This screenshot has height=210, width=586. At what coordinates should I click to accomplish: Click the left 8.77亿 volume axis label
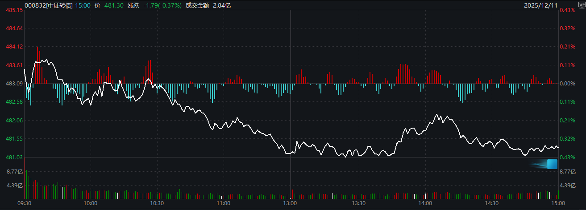click(14, 171)
